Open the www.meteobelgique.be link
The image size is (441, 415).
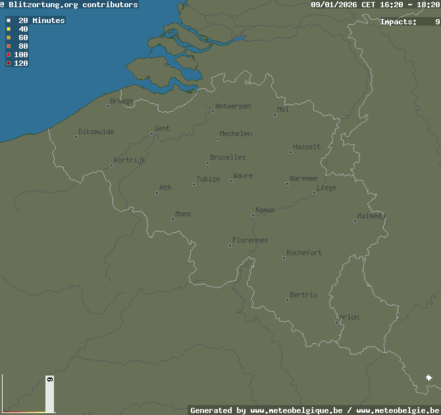[x=296, y=410]
